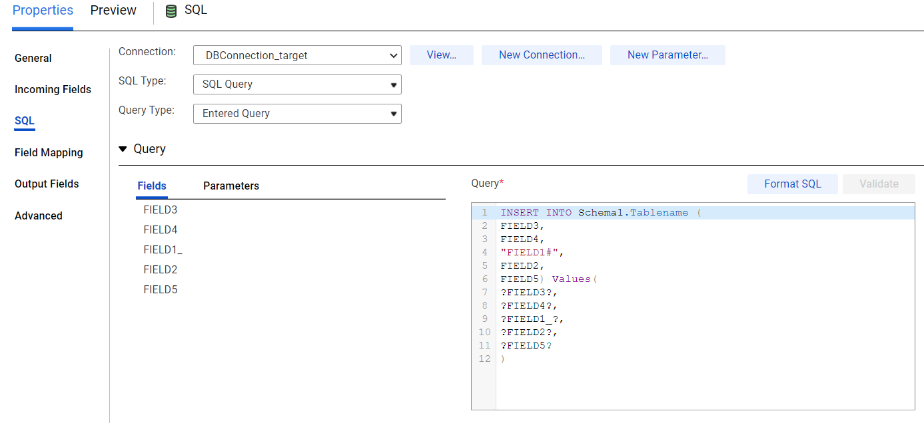Open the Output Fields section
Image resolution: width=924 pixels, height=423 pixels.
coord(47,184)
